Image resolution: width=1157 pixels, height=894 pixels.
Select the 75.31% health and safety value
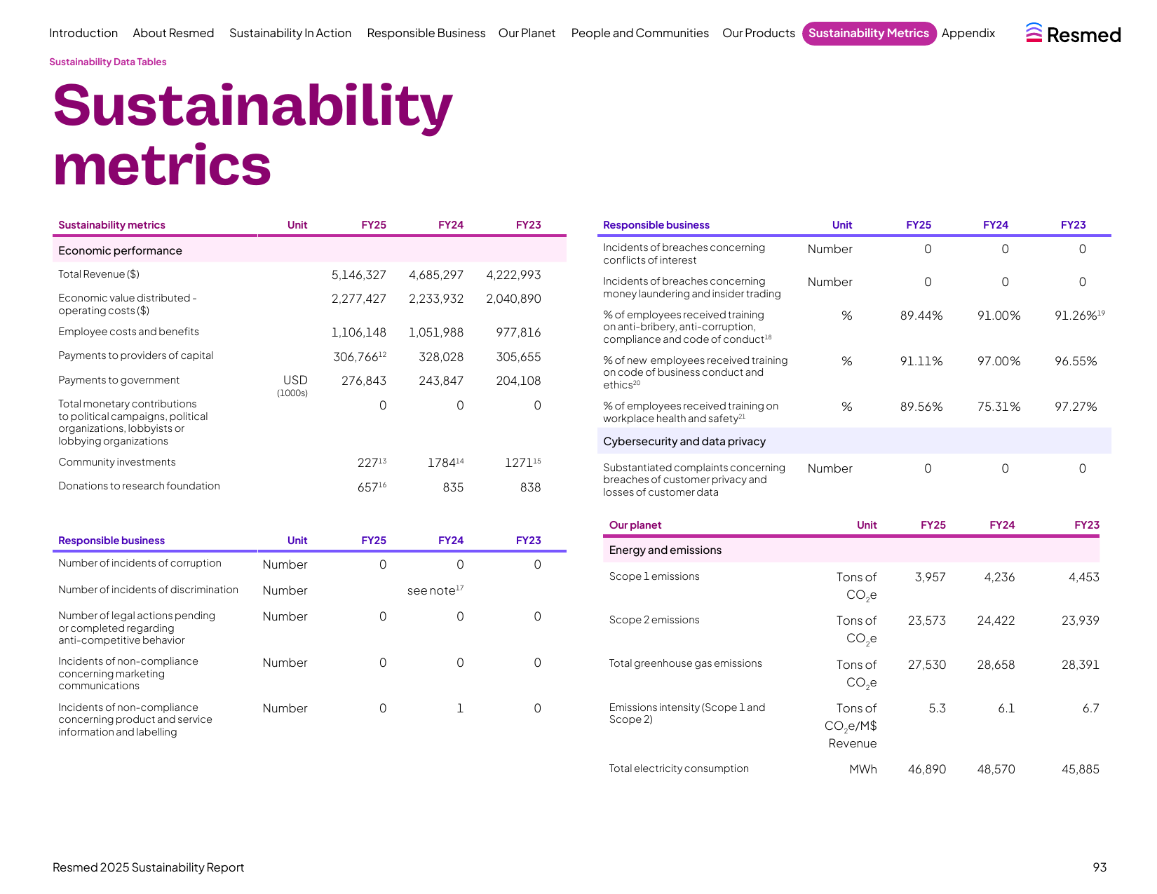(x=999, y=407)
